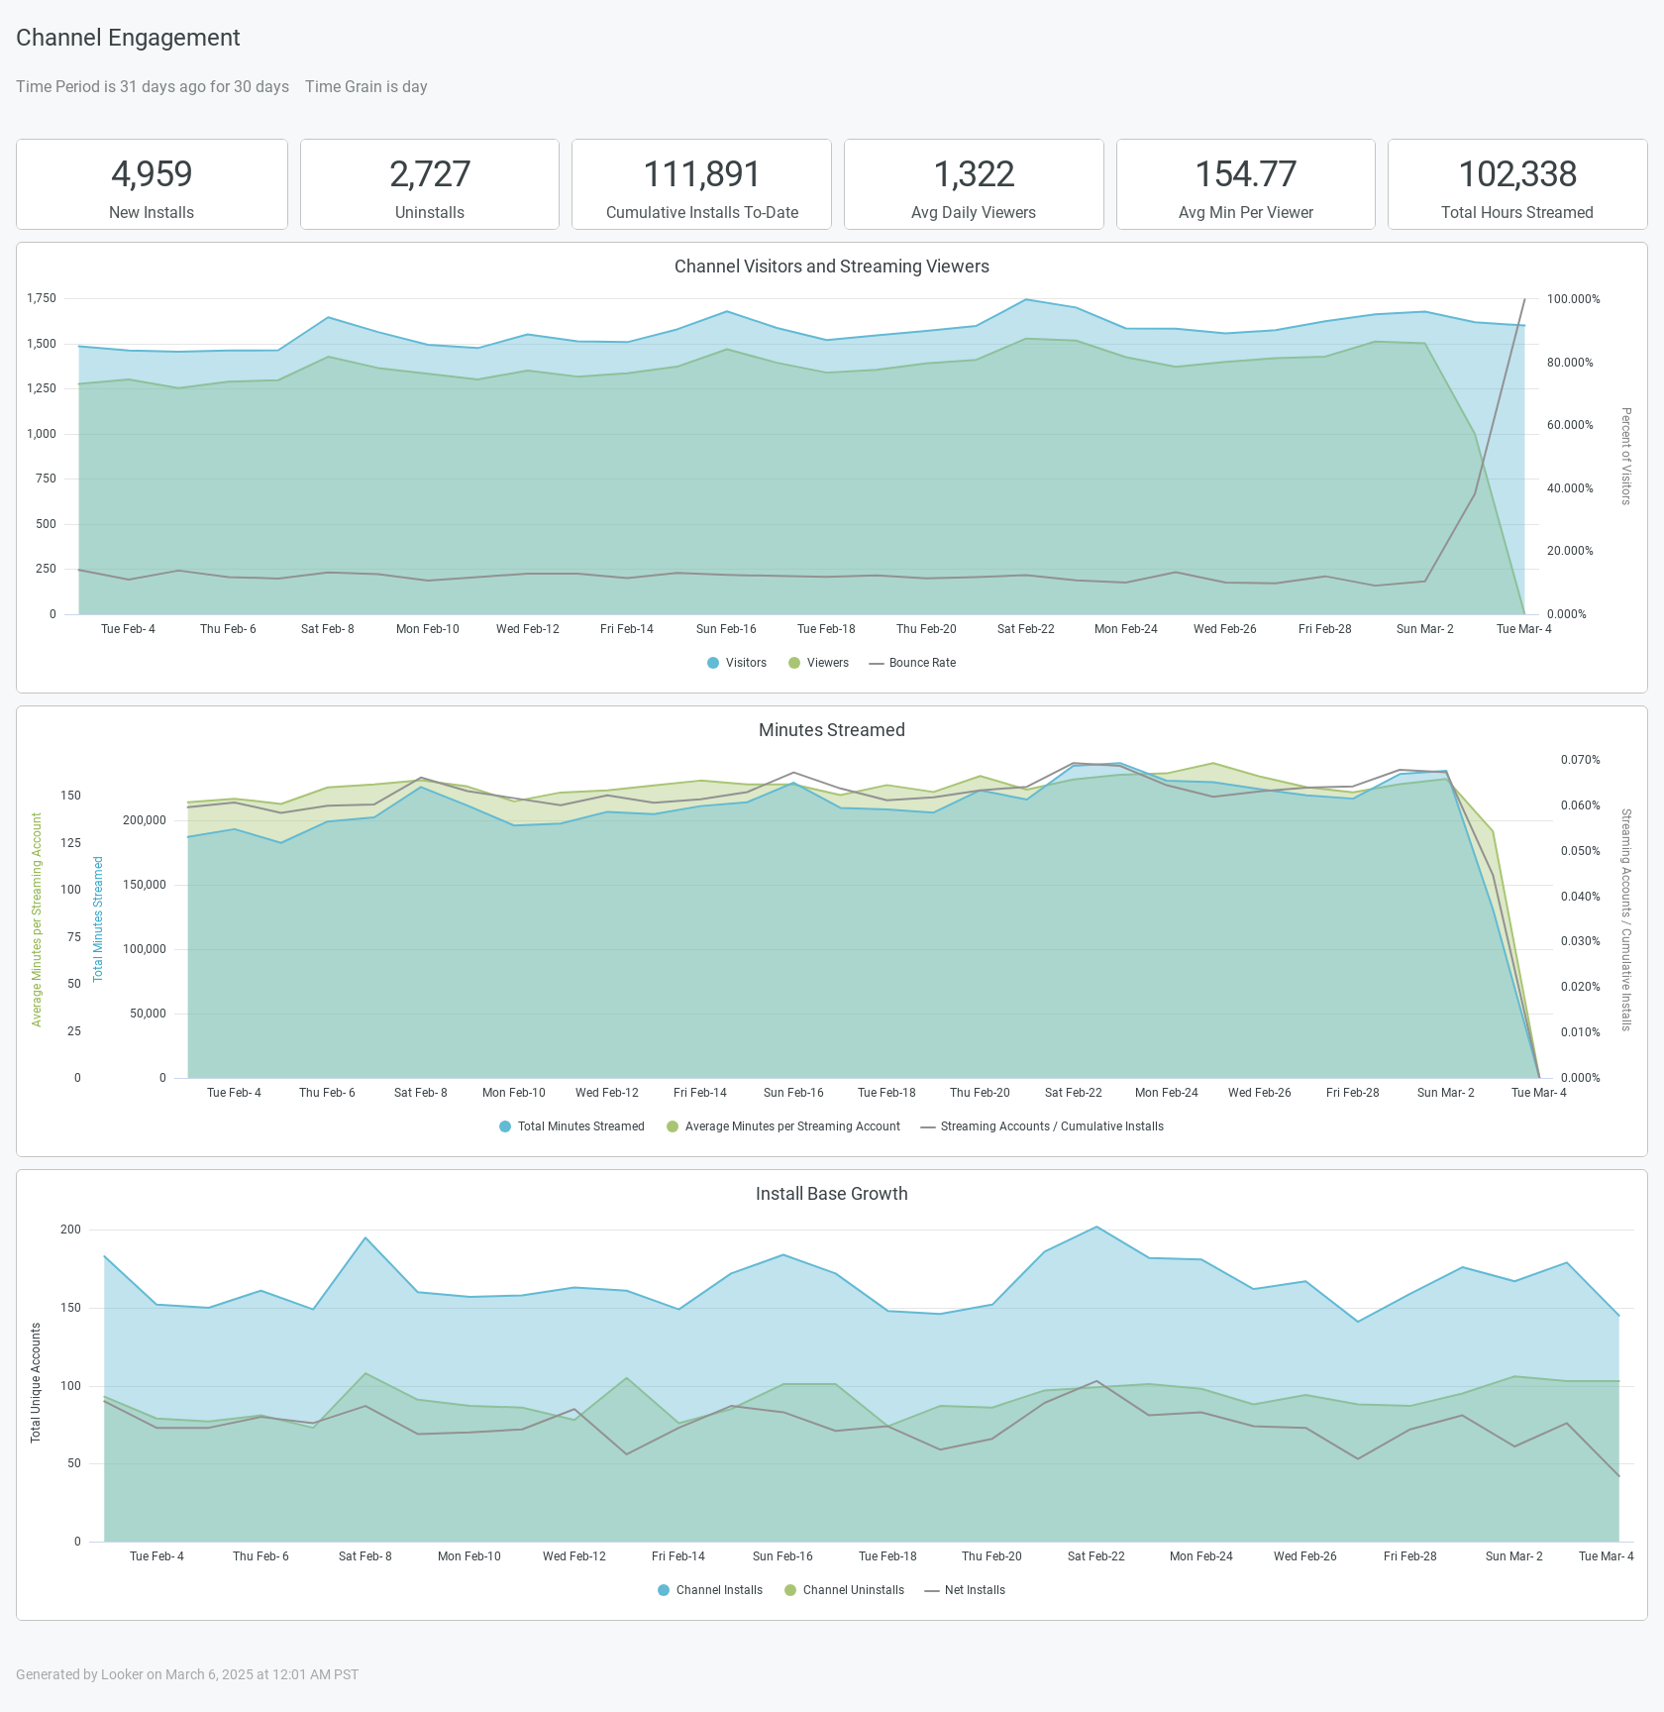Click the Total Minutes Streamed axis label
This screenshot has height=1712, width=1664.
(98, 919)
